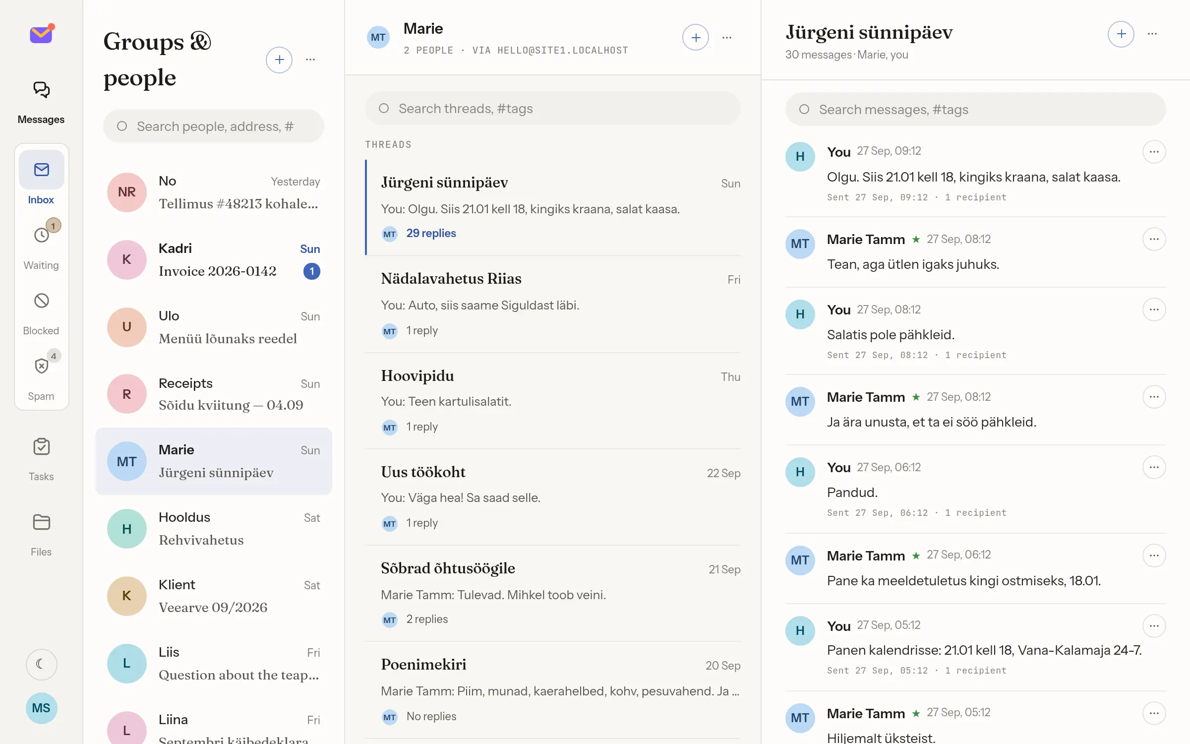Open the No conversation from Yesterday
This screenshot has width=1190, height=744.
coord(214,192)
